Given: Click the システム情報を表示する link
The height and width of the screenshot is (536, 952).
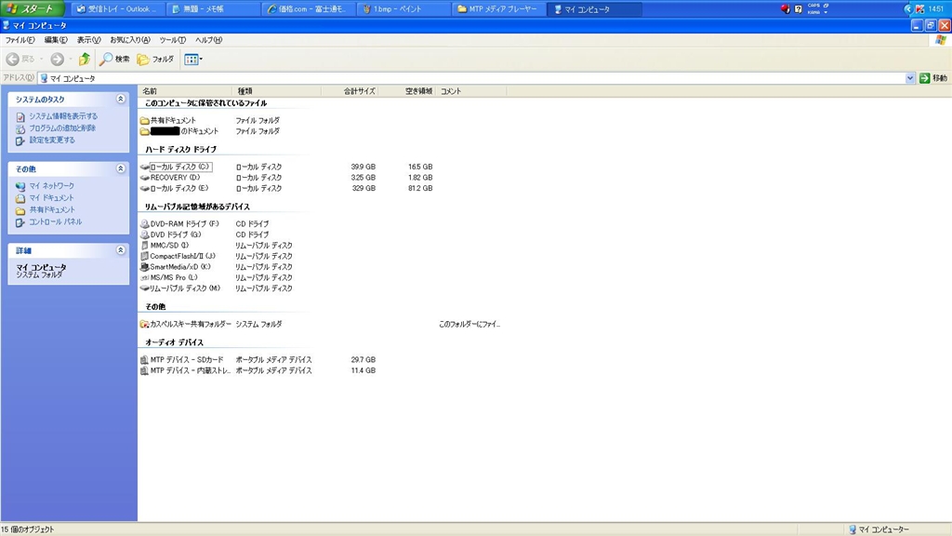Looking at the screenshot, I should tap(62, 116).
